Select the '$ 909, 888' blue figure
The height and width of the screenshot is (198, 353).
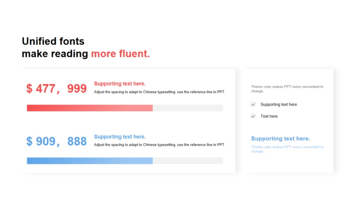coord(56,141)
